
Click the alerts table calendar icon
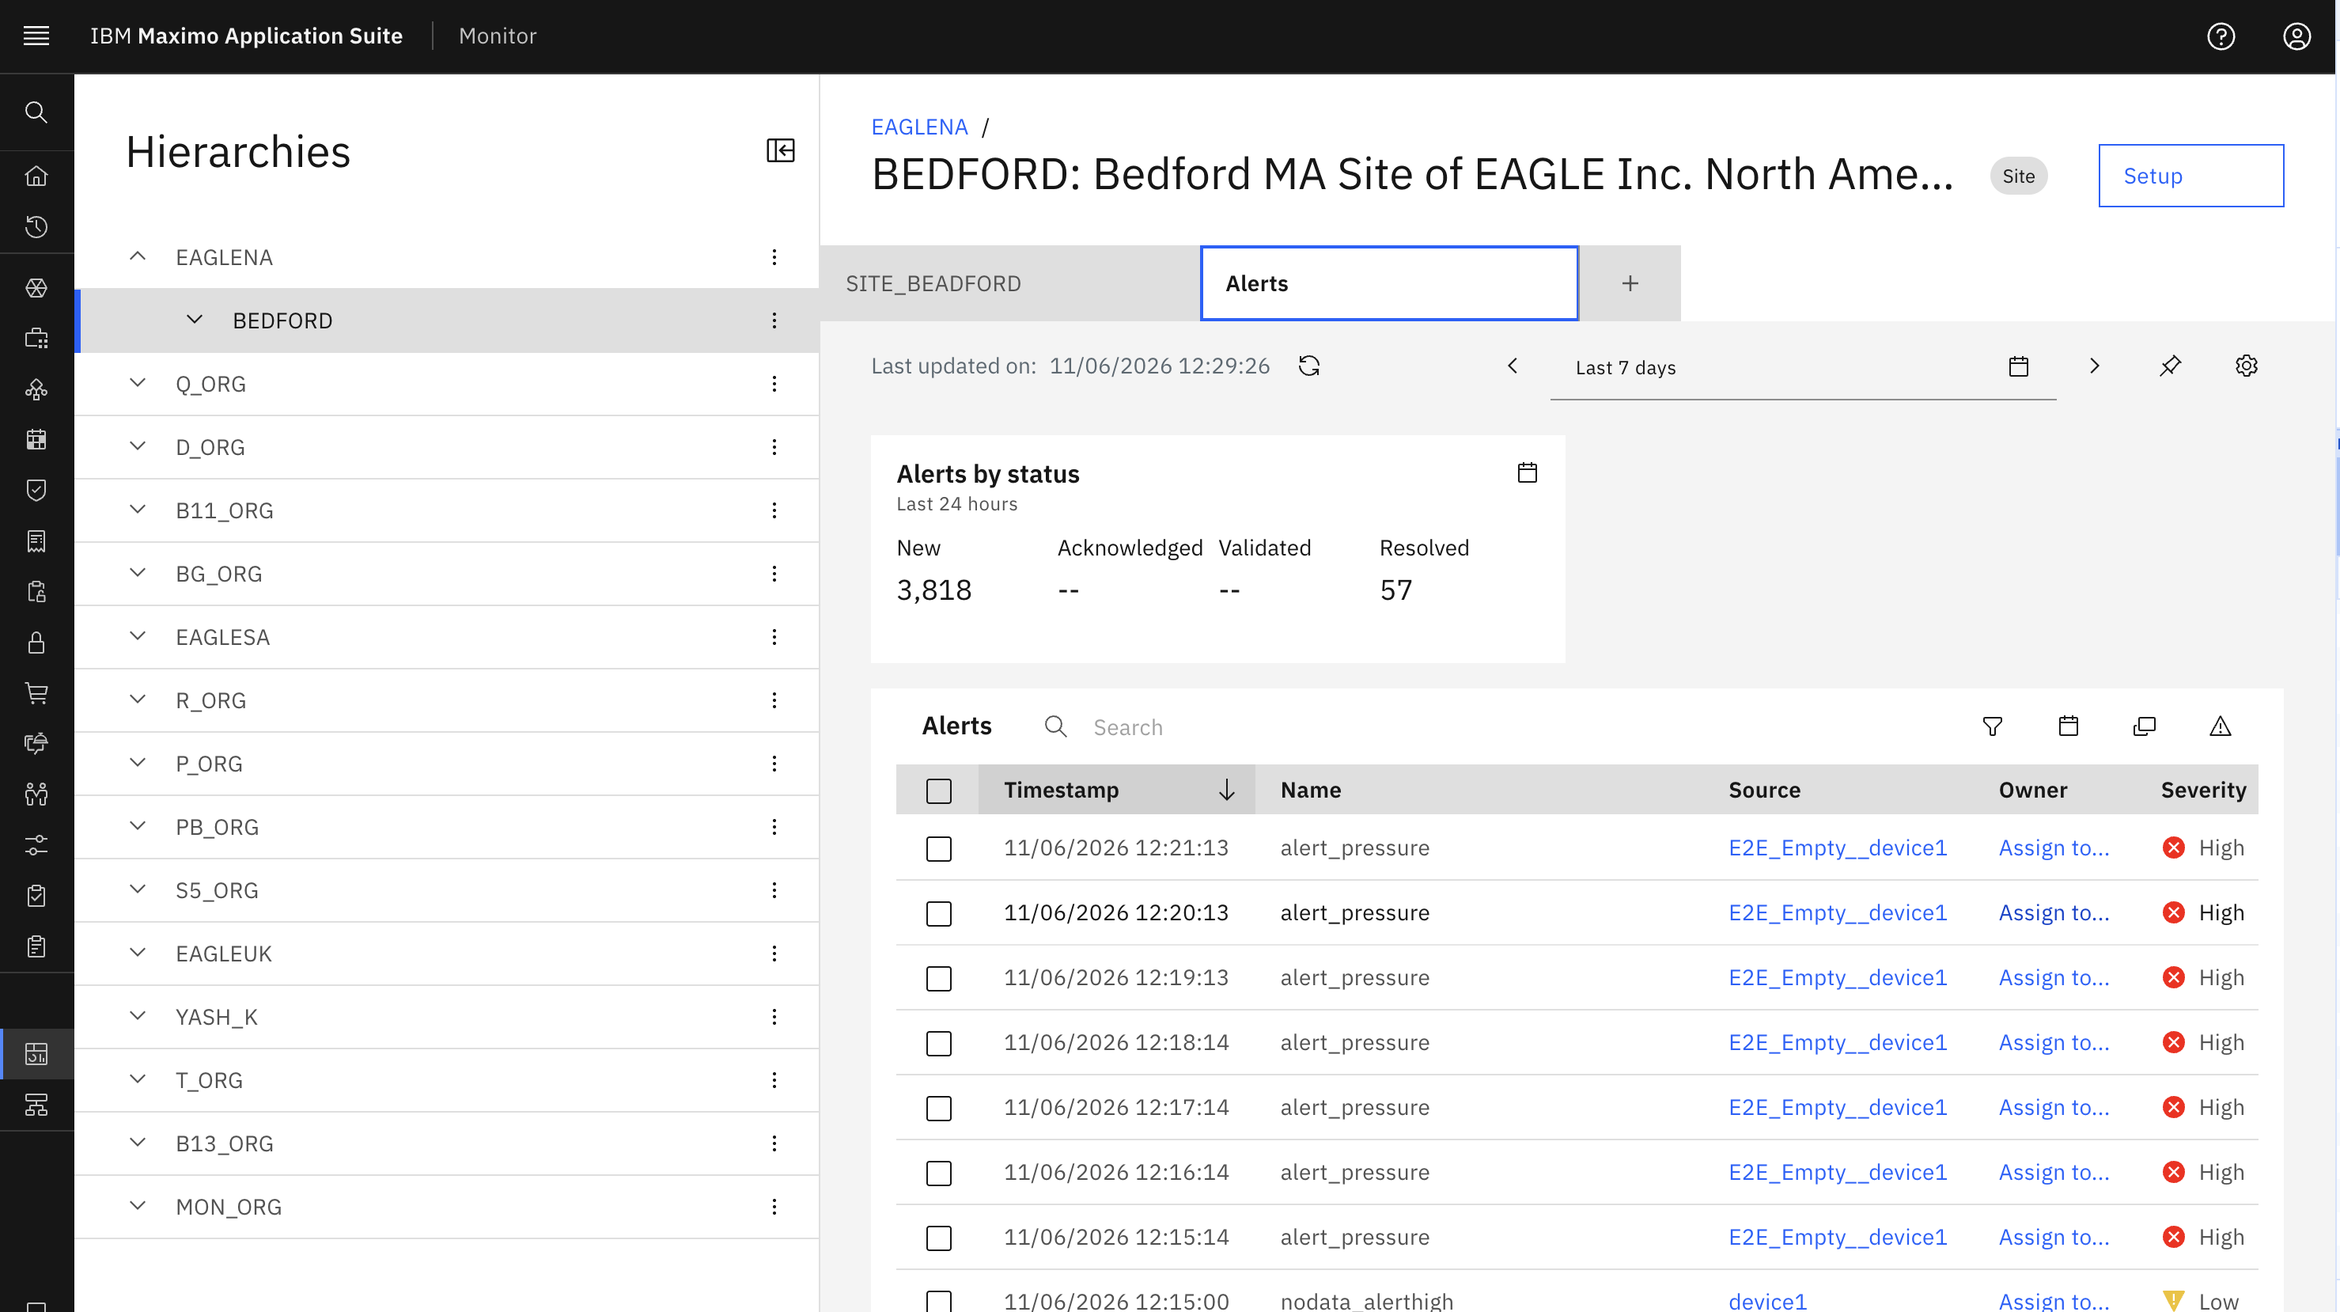(2069, 726)
